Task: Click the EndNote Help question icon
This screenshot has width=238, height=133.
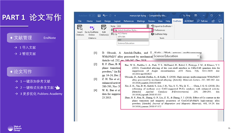Action: point(152,34)
